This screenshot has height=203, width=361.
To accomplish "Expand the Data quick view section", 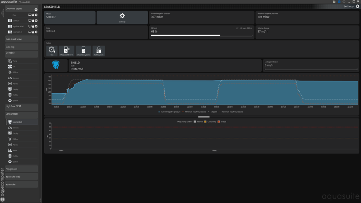I will tap(21, 39).
